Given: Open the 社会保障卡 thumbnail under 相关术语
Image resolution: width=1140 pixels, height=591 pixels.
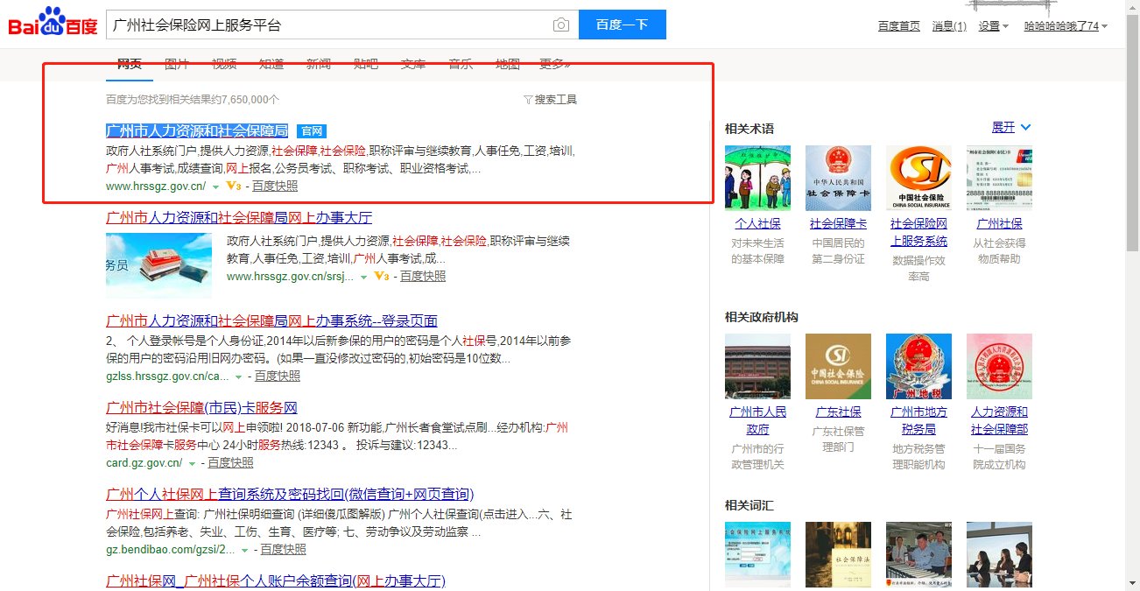Looking at the screenshot, I should click(x=837, y=176).
